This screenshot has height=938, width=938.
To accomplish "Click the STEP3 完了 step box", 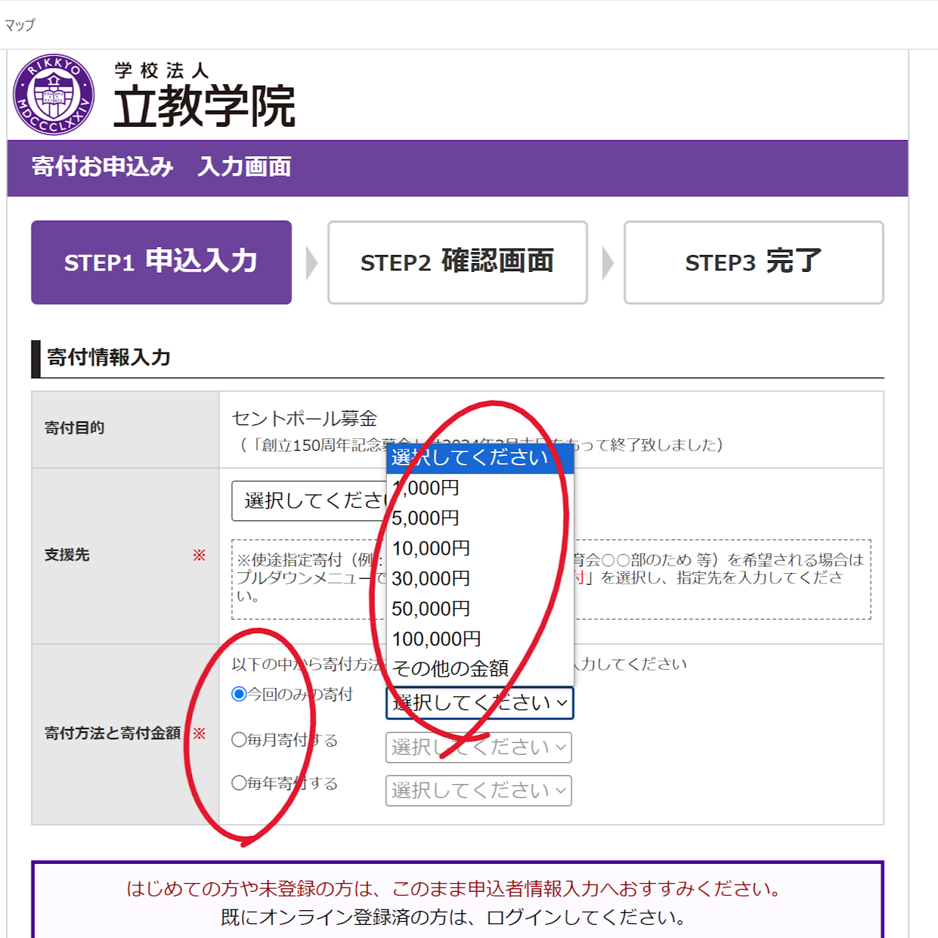I will [753, 262].
